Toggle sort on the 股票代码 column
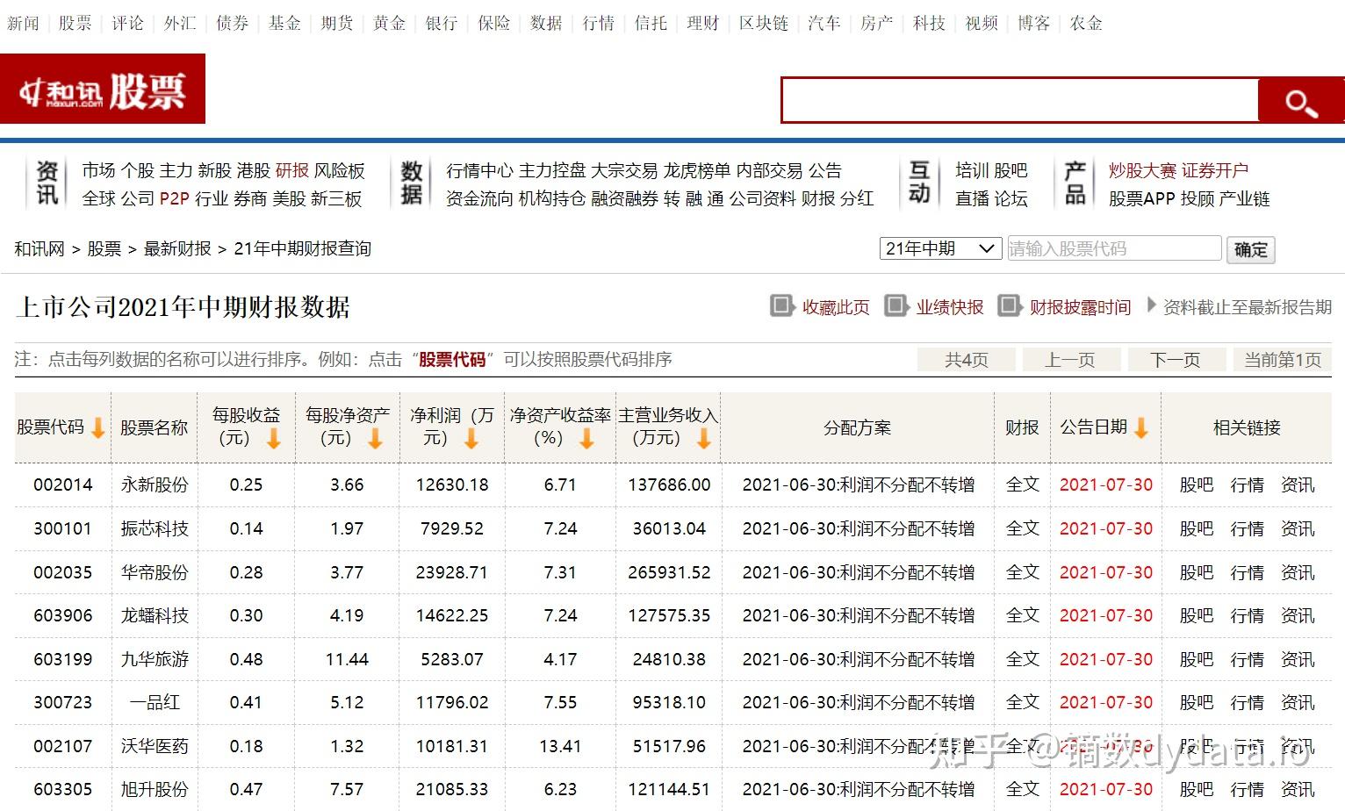The width and height of the screenshot is (1345, 811). [97, 427]
